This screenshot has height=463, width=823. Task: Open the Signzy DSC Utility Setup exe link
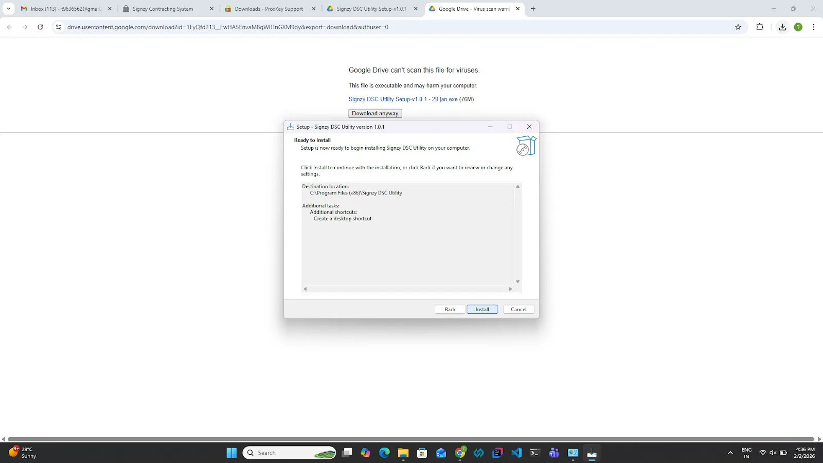tap(403, 99)
